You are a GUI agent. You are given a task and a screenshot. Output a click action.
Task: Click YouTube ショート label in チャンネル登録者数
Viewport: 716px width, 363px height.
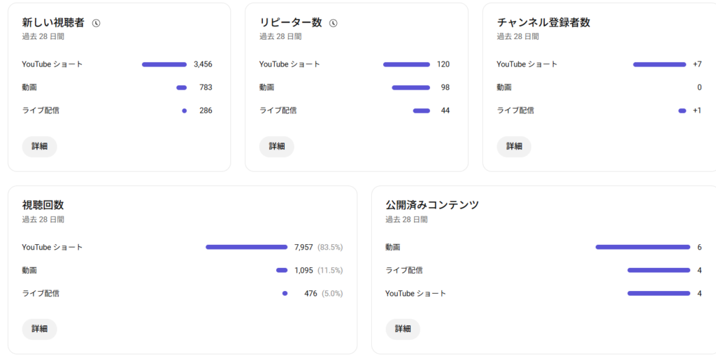[527, 64]
